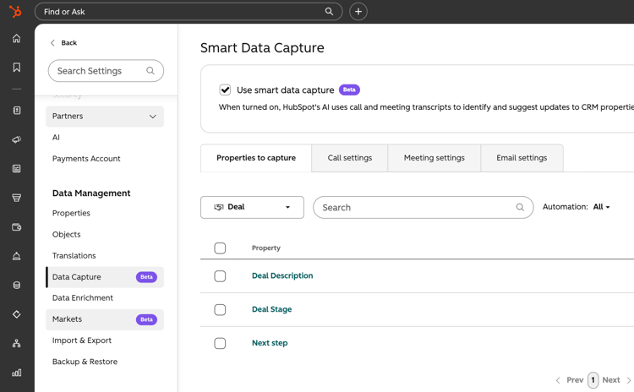The image size is (634, 392).
Task: Check the Next step row checkbox
Action: (220, 343)
